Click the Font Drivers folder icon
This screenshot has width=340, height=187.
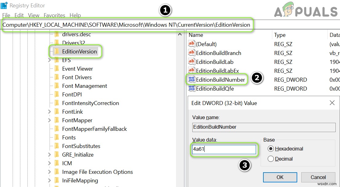(57, 77)
